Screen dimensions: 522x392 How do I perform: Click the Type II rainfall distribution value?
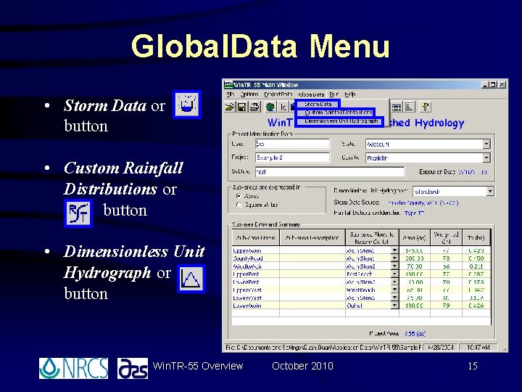click(x=415, y=213)
